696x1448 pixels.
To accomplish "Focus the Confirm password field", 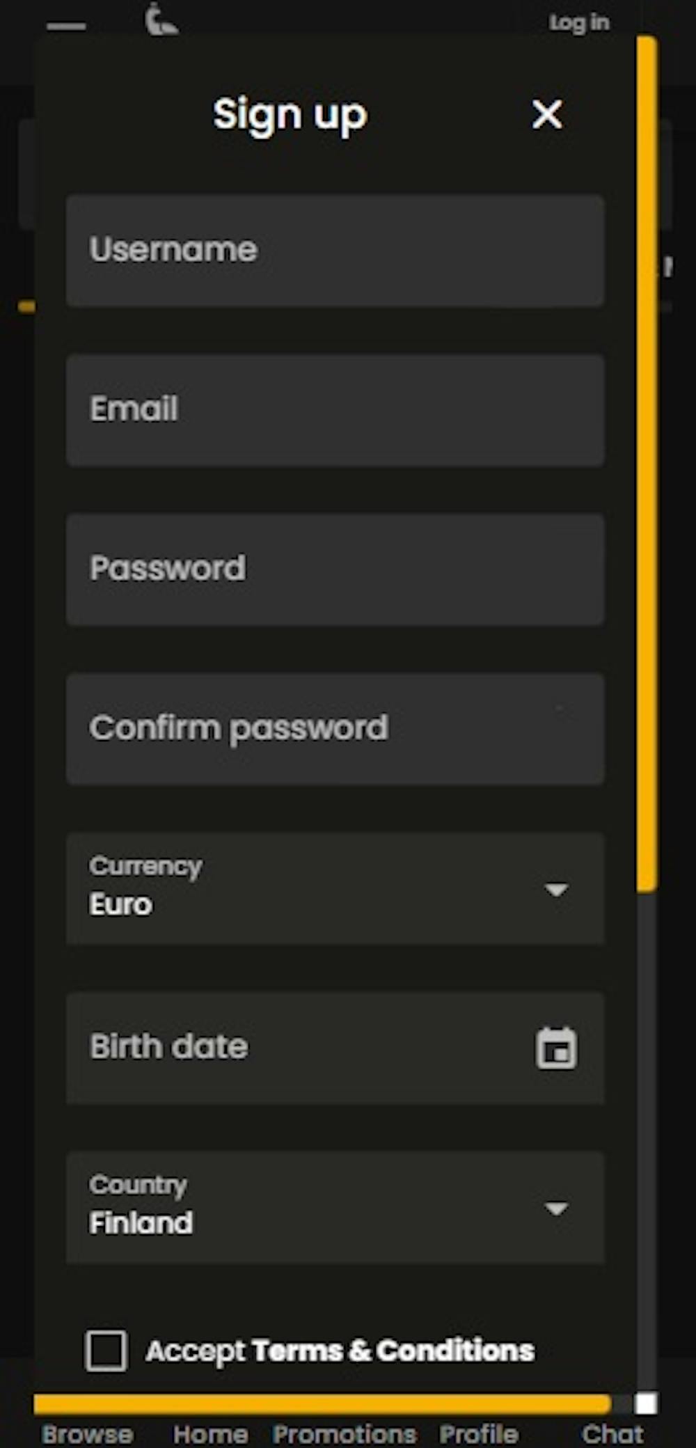I will [x=335, y=729].
